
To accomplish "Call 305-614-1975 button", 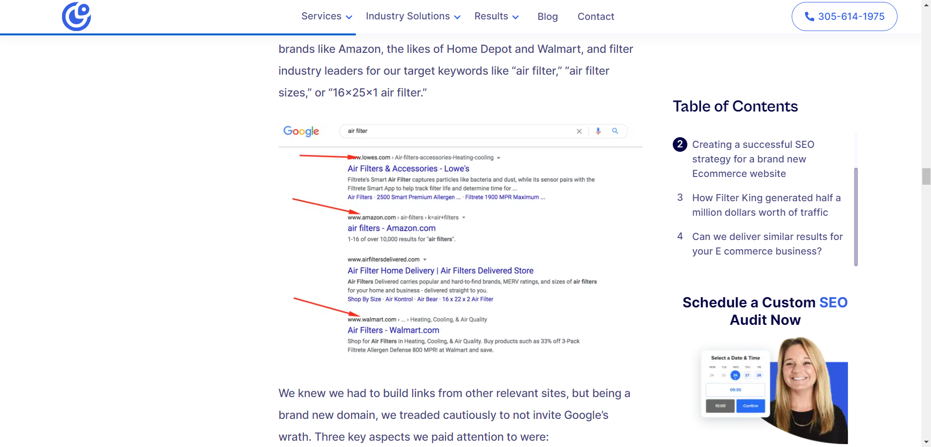I will (x=844, y=16).
